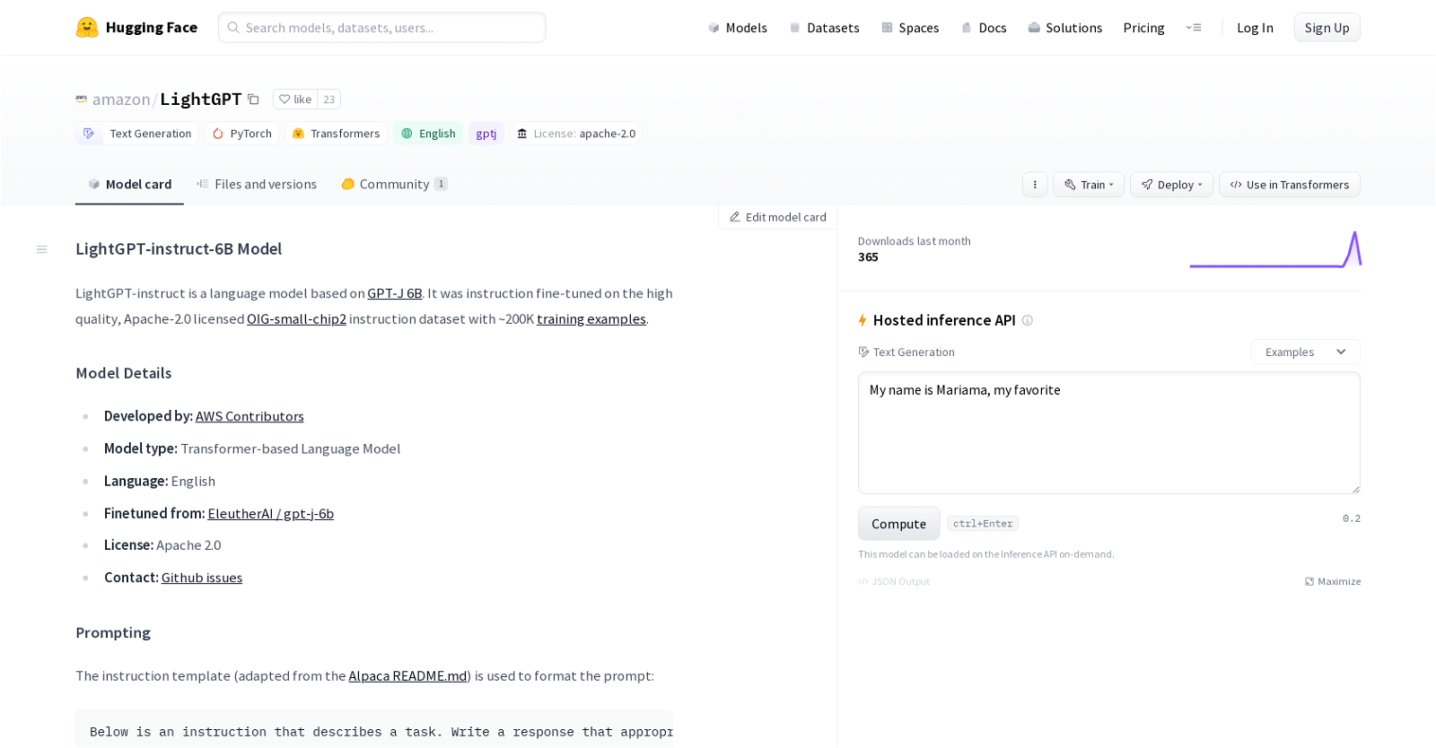Viewport: 1436px width, 748px height.
Task: Click the search models input field
Action: click(381, 28)
